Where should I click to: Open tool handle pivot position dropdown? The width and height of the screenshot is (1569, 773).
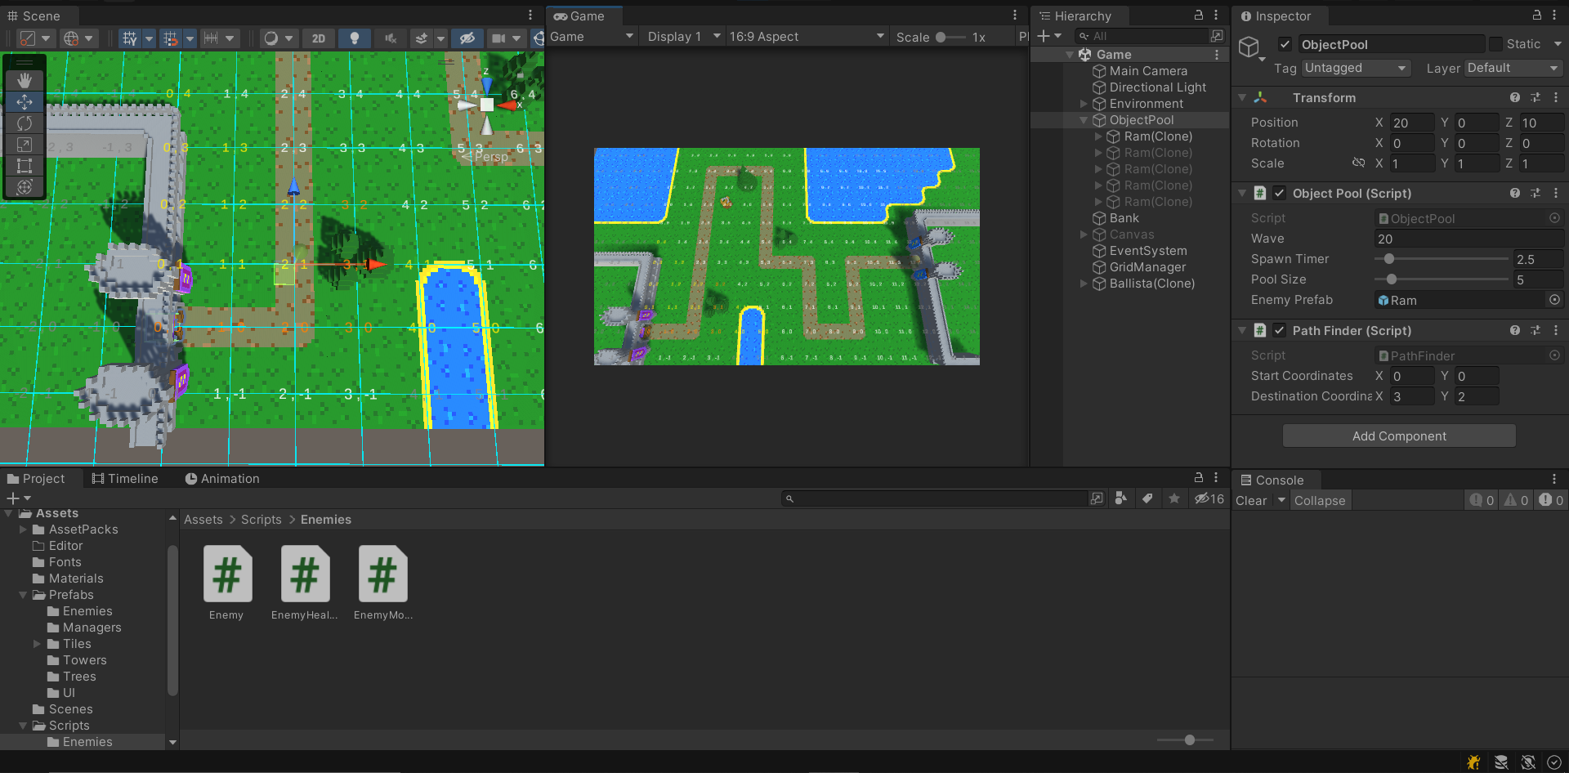click(x=36, y=38)
